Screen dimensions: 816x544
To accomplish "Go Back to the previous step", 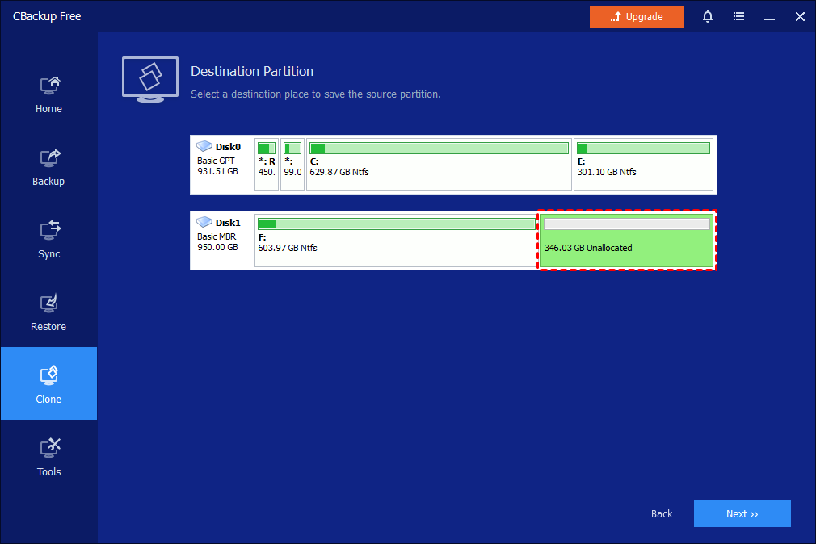I will 662,513.
